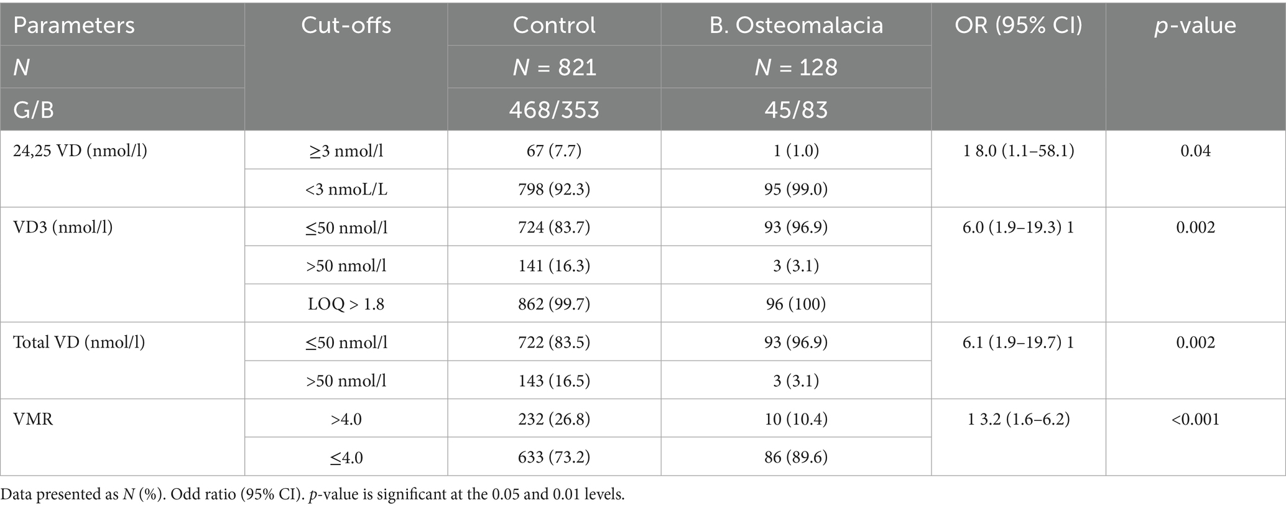Click the Control column header
This screenshot has width=1286, height=508.
pyautogui.click(x=553, y=25)
